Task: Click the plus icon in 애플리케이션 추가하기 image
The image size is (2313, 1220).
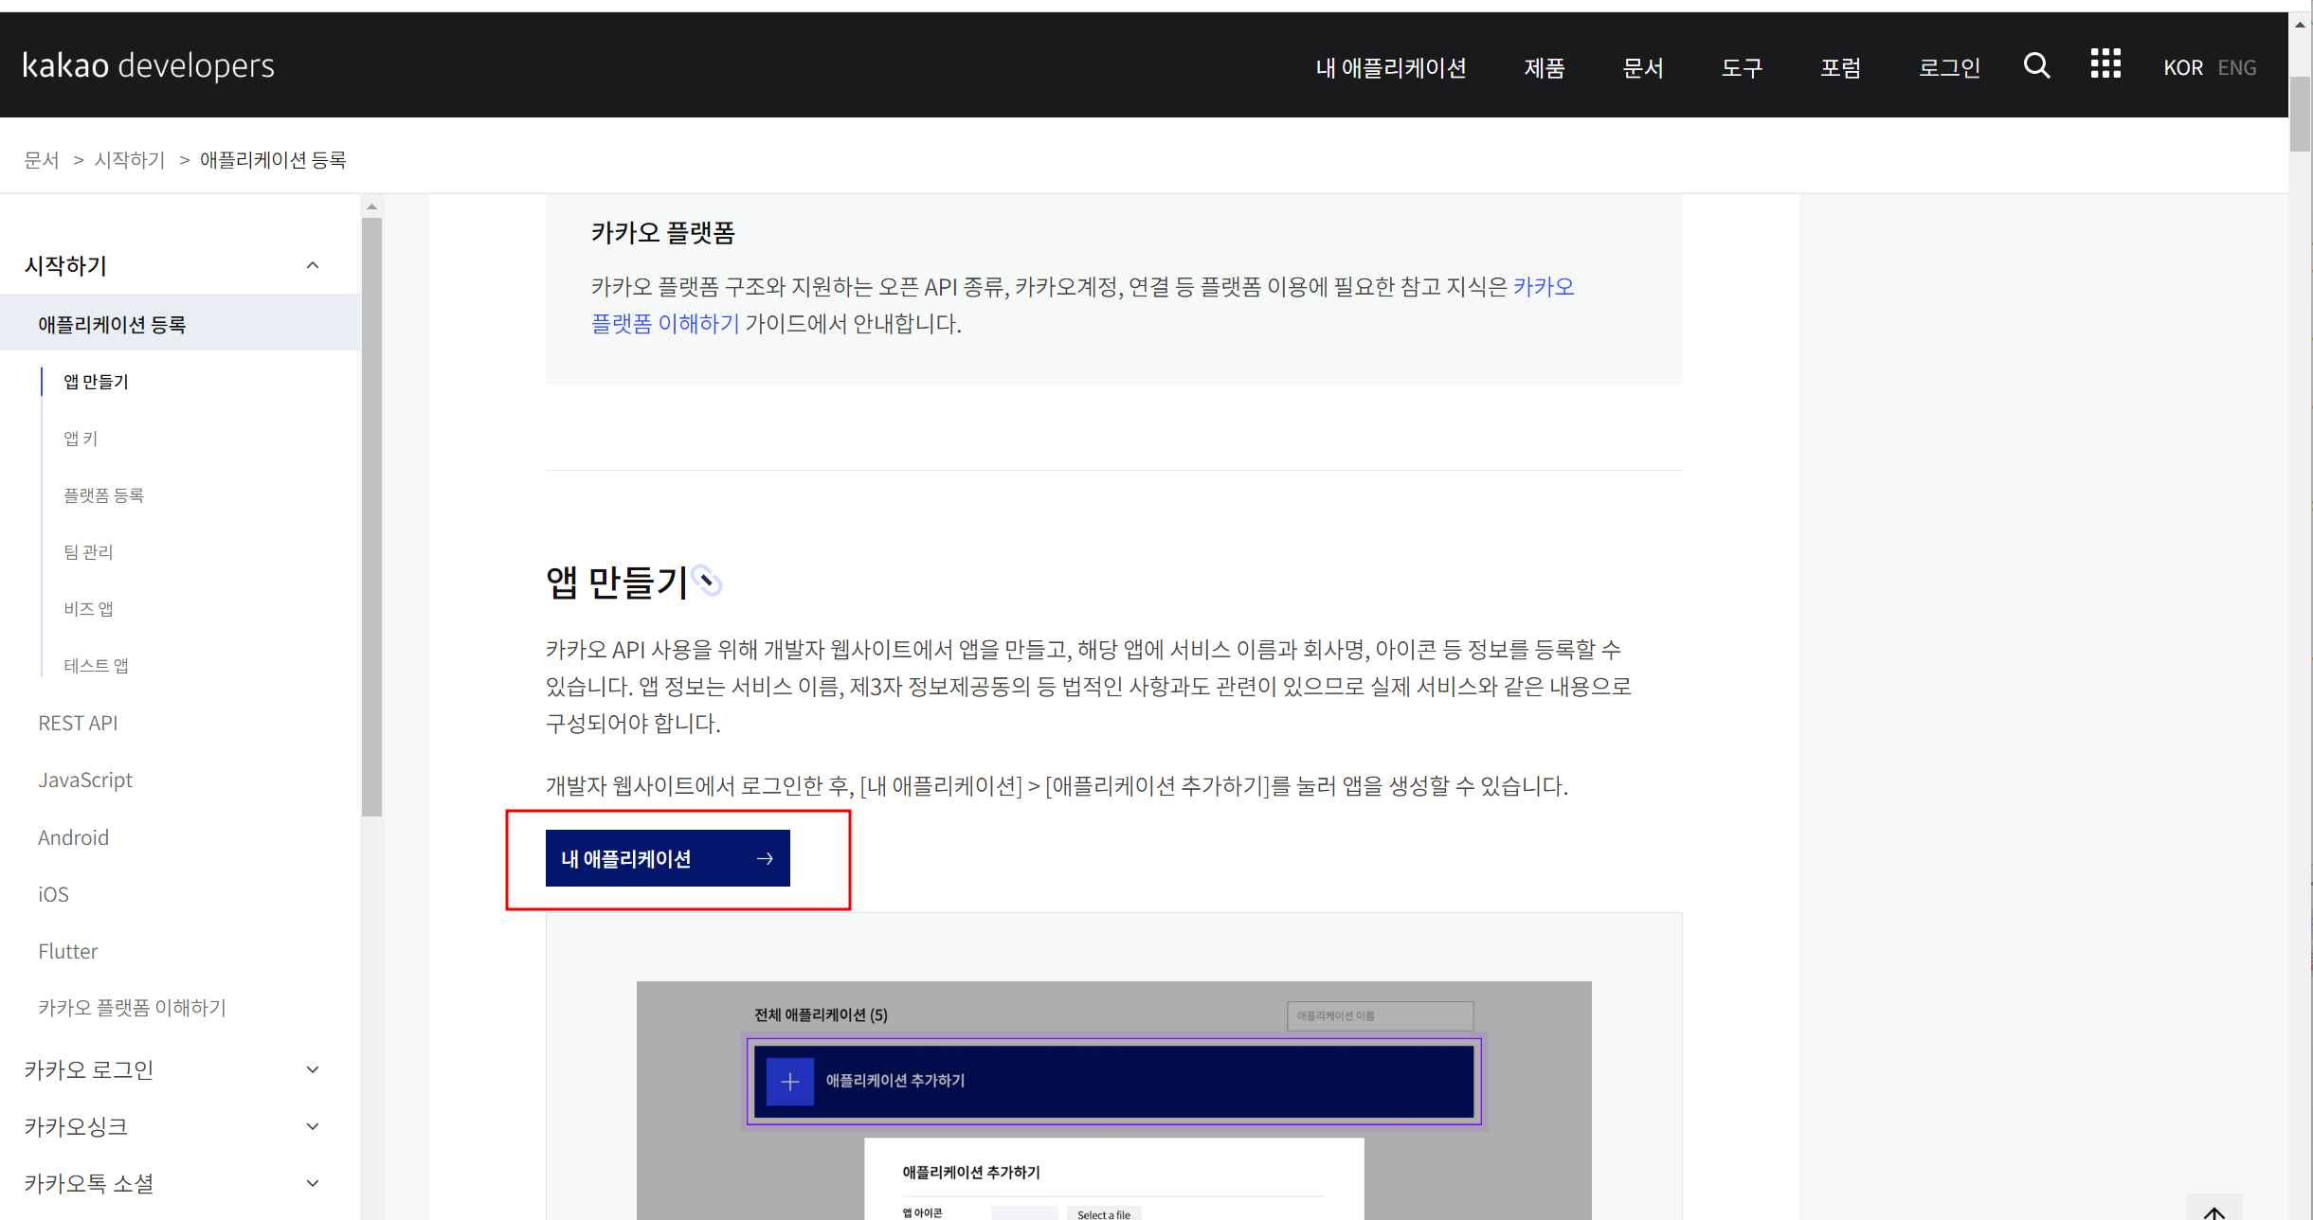Action: 790,1081
